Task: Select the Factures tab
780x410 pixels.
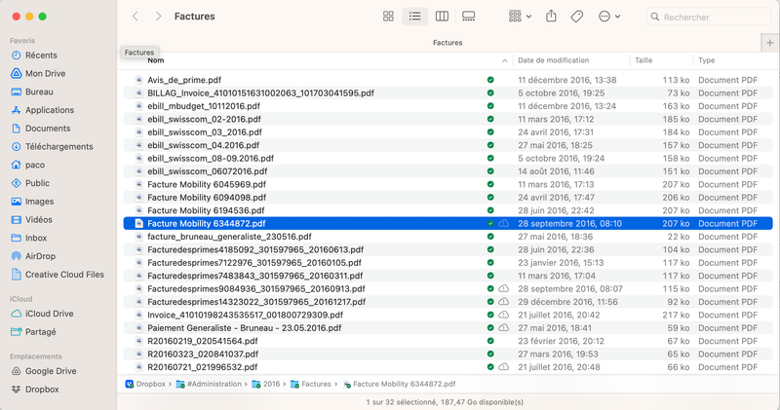Action: 448,43
